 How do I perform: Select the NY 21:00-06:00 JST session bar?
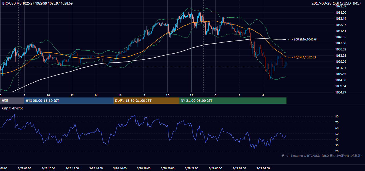point(233,101)
